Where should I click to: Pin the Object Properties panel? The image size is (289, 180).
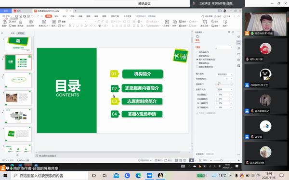[229, 32]
